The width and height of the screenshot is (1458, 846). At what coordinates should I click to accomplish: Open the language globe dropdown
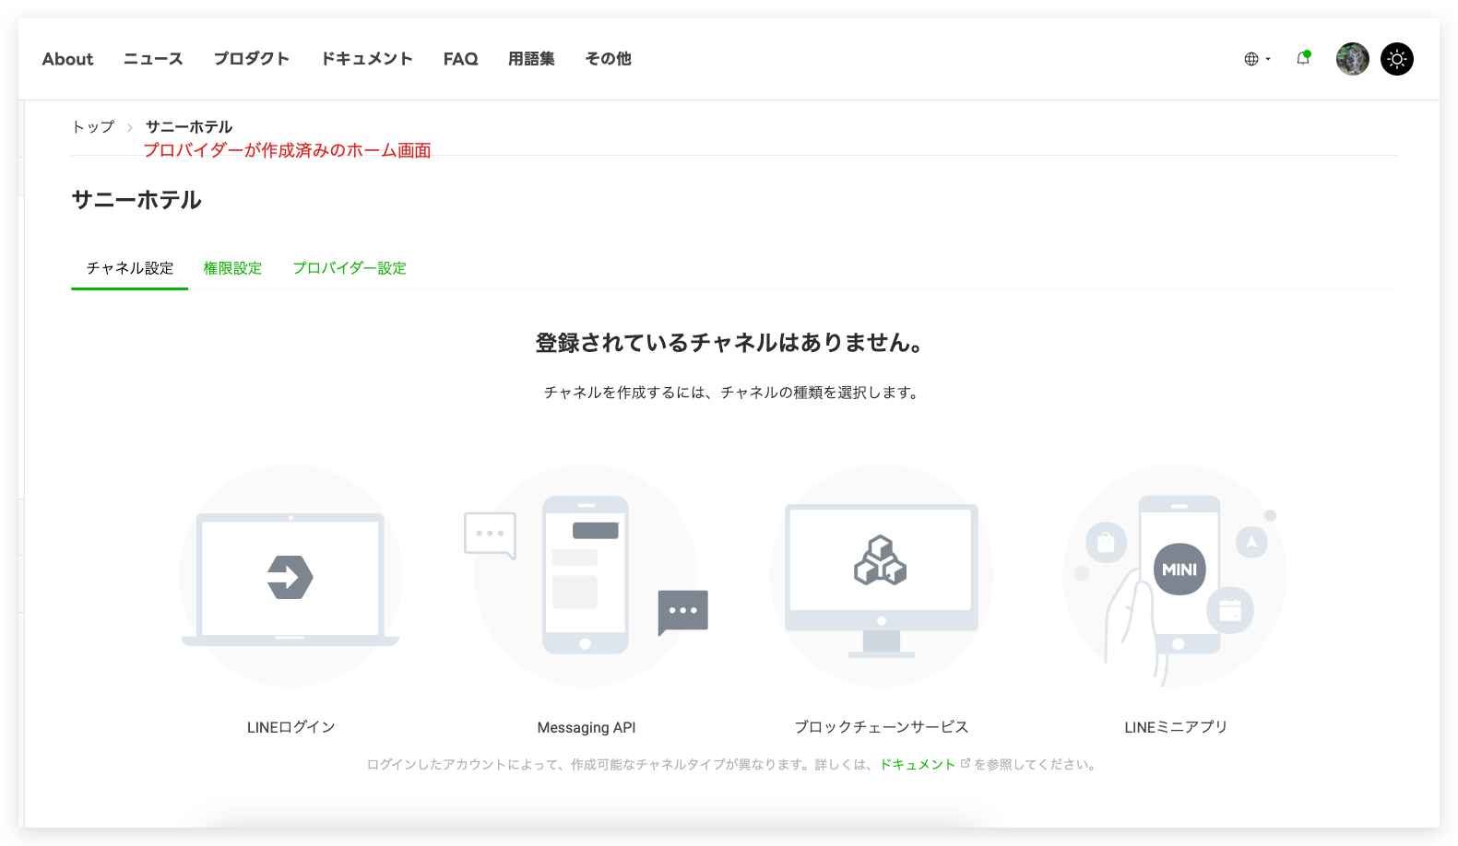[1257, 59]
